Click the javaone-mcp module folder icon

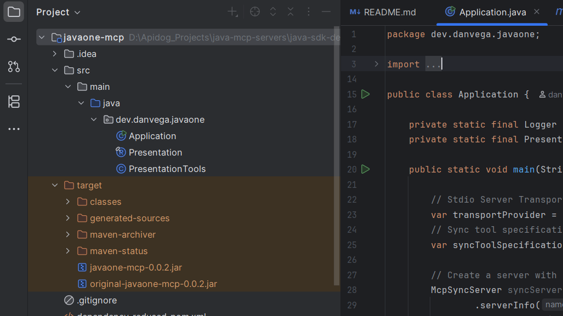(x=56, y=37)
